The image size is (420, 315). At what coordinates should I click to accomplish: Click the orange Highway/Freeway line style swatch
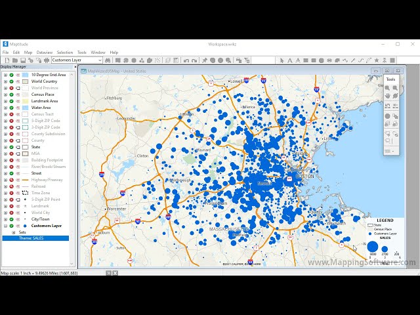coord(25,180)
